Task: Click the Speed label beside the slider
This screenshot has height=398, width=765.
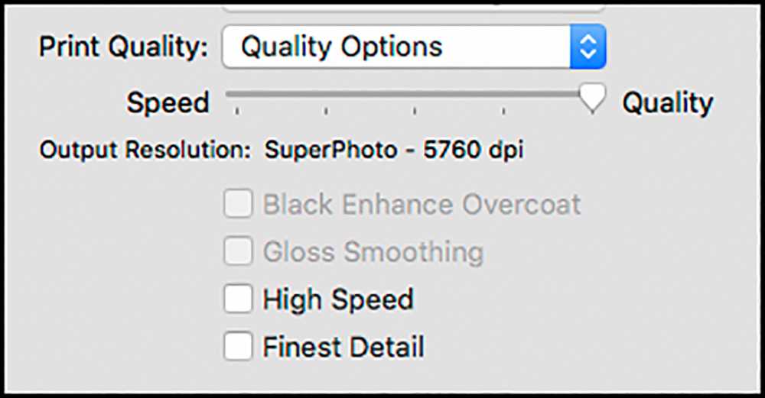Action: click(x=168, y=103)
